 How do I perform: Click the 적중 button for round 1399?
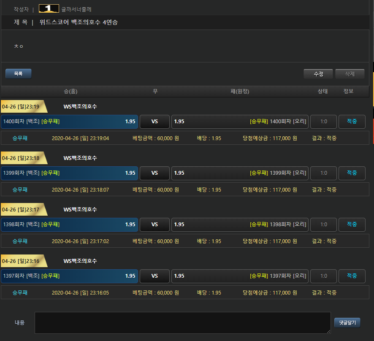pyautogui.click(x=352, y=173)
